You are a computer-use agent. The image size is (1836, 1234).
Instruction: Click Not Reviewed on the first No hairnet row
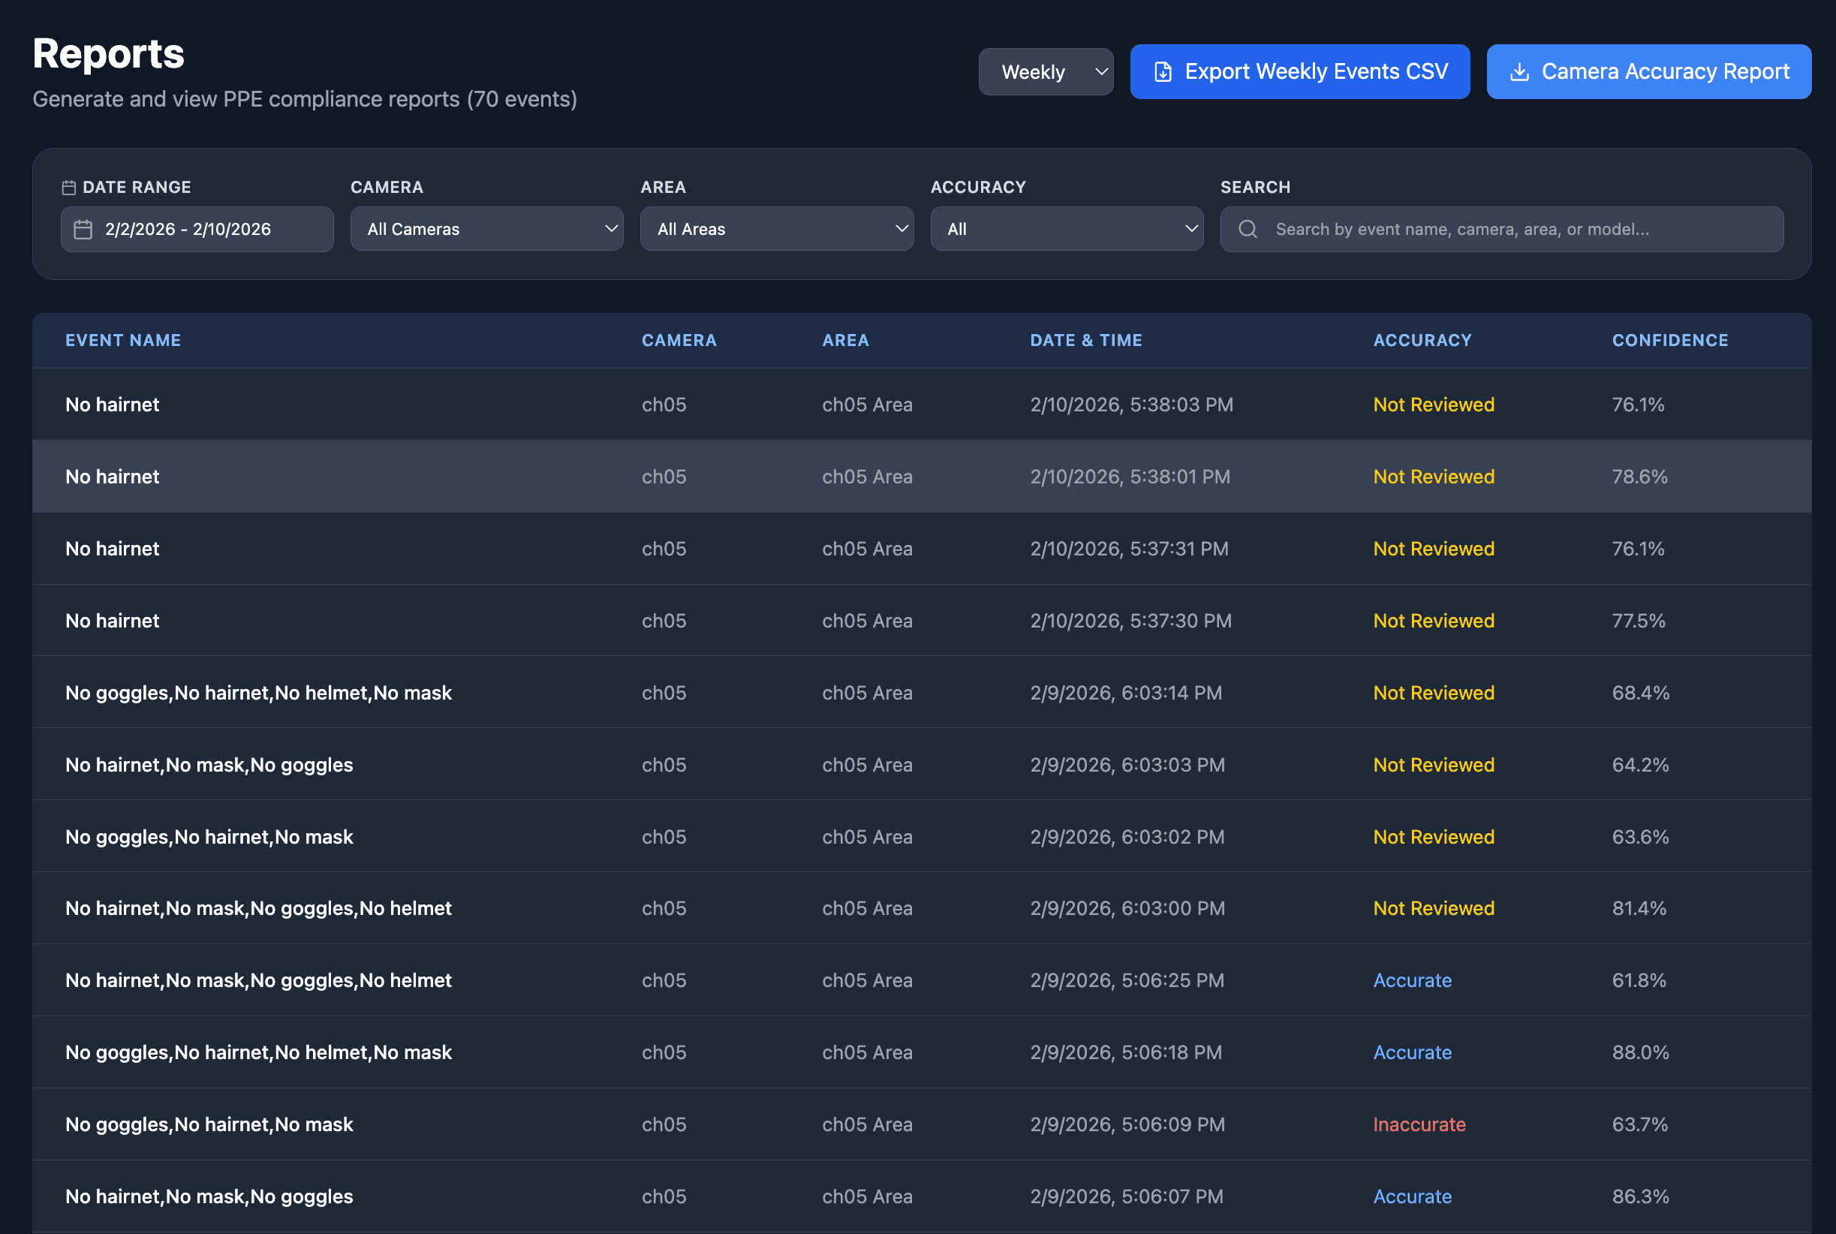tap(1433, 404)
